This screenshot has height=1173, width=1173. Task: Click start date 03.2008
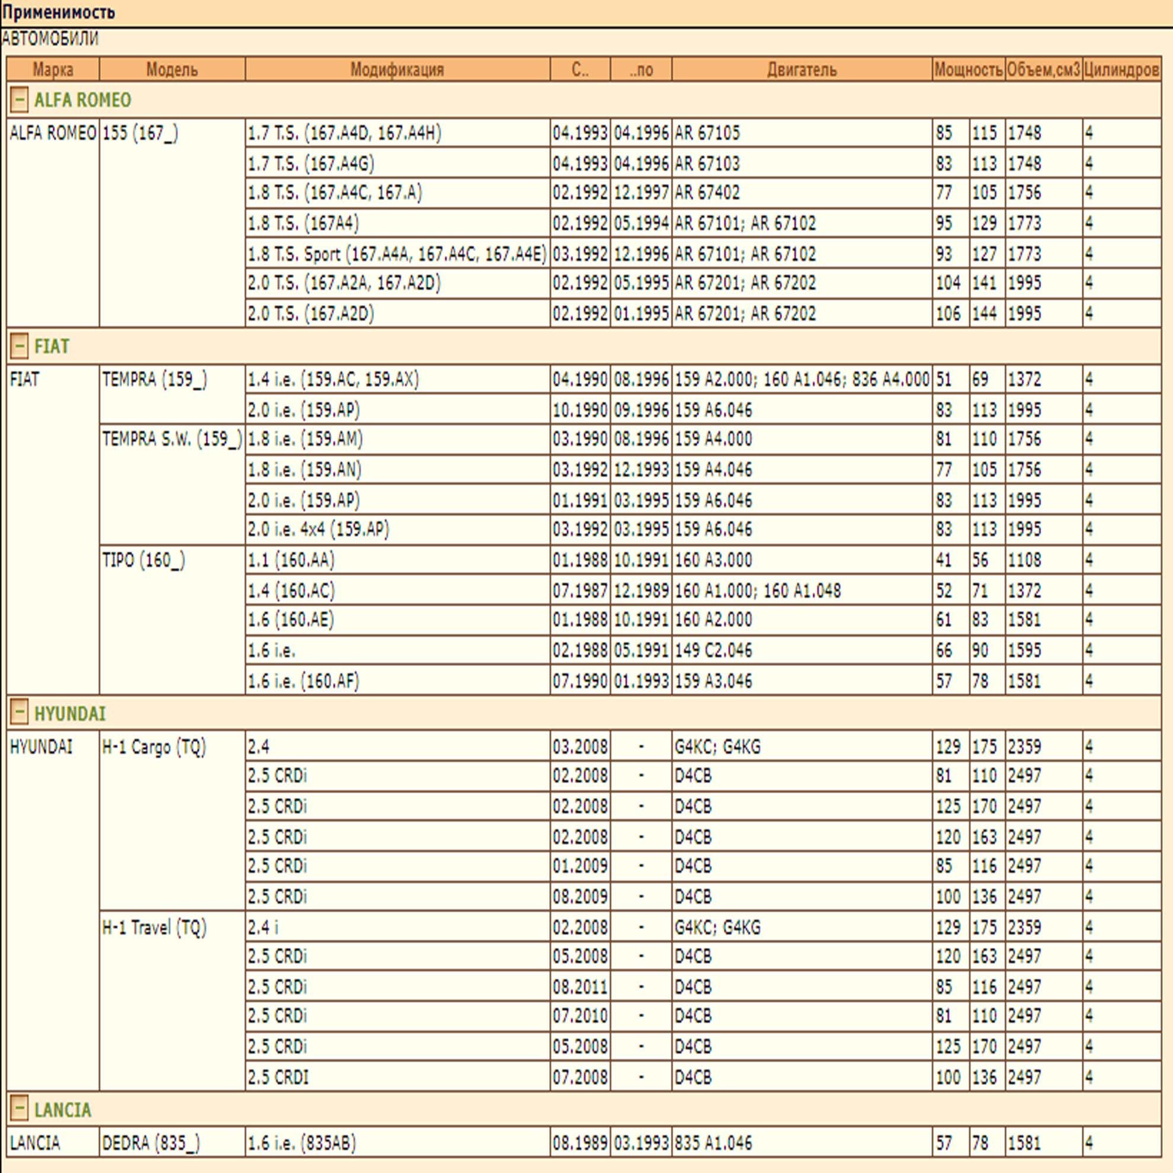point(581,747)
